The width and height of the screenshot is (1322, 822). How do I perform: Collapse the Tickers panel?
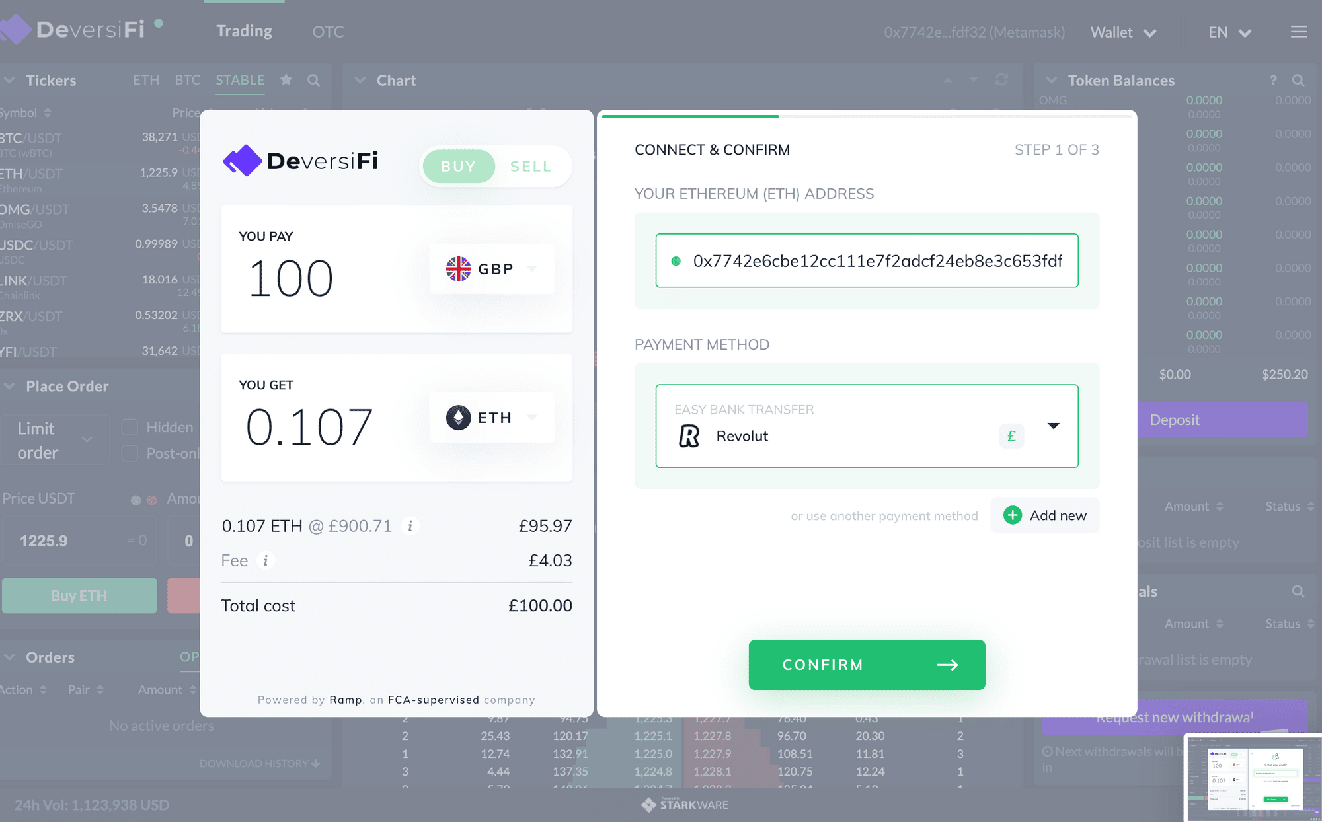coord(9,80)
